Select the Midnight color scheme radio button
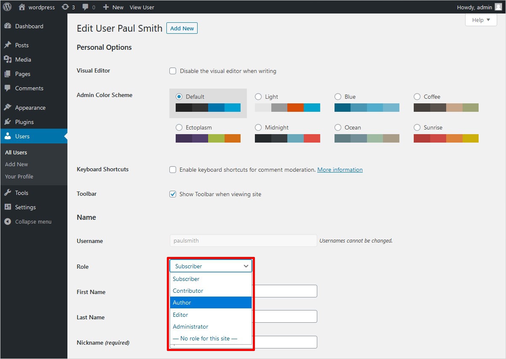This screenshot has height=359, width=506. pos(258,127)
